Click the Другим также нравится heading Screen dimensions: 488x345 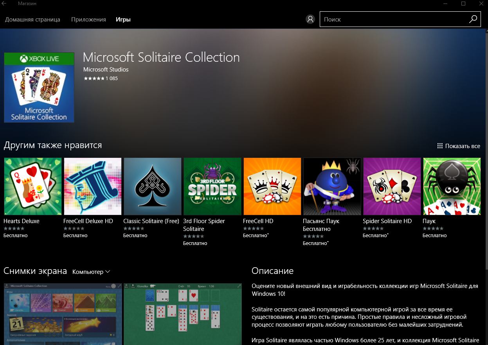53,145
